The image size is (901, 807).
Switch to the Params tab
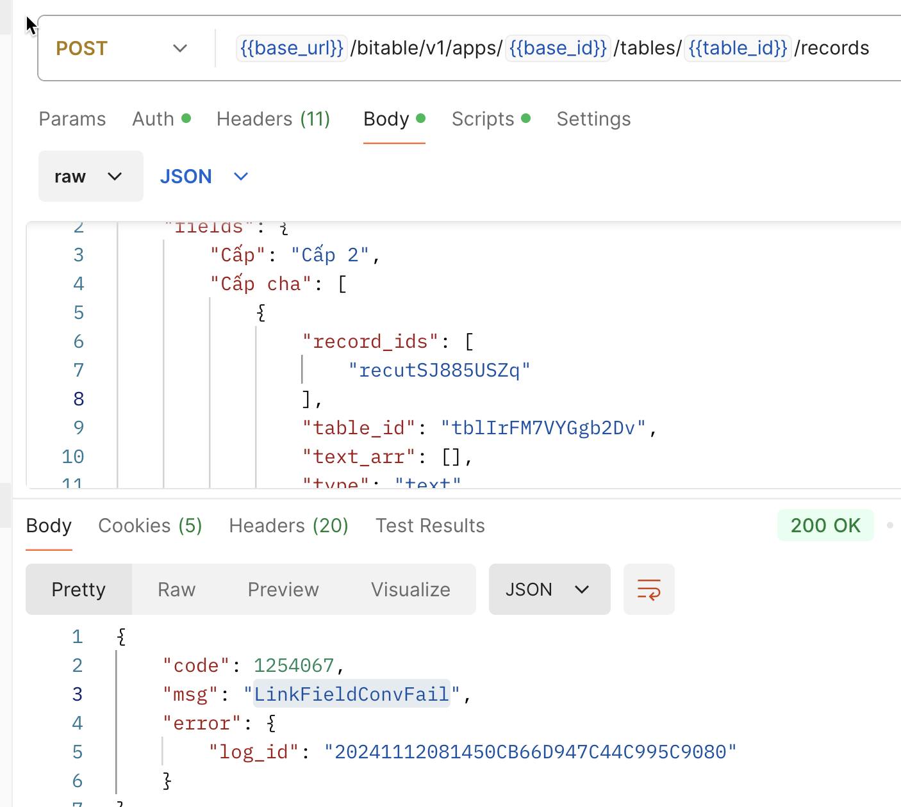pos(72,119)
